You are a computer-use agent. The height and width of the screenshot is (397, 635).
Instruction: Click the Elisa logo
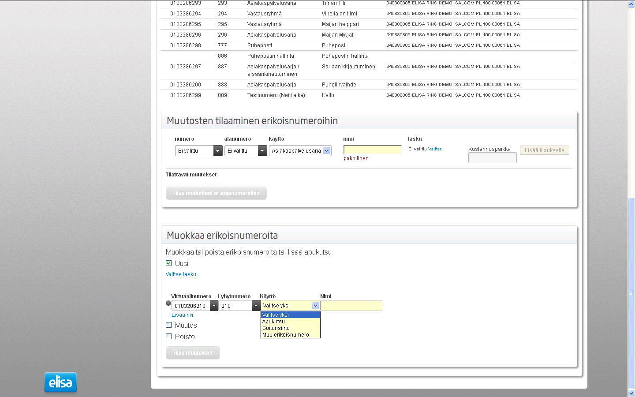[60, 382]
